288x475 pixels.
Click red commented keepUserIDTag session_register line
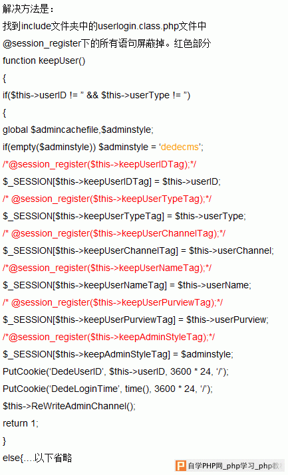(99, 165)
